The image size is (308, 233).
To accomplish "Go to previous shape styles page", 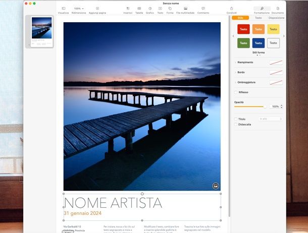I will pos(233,36).
